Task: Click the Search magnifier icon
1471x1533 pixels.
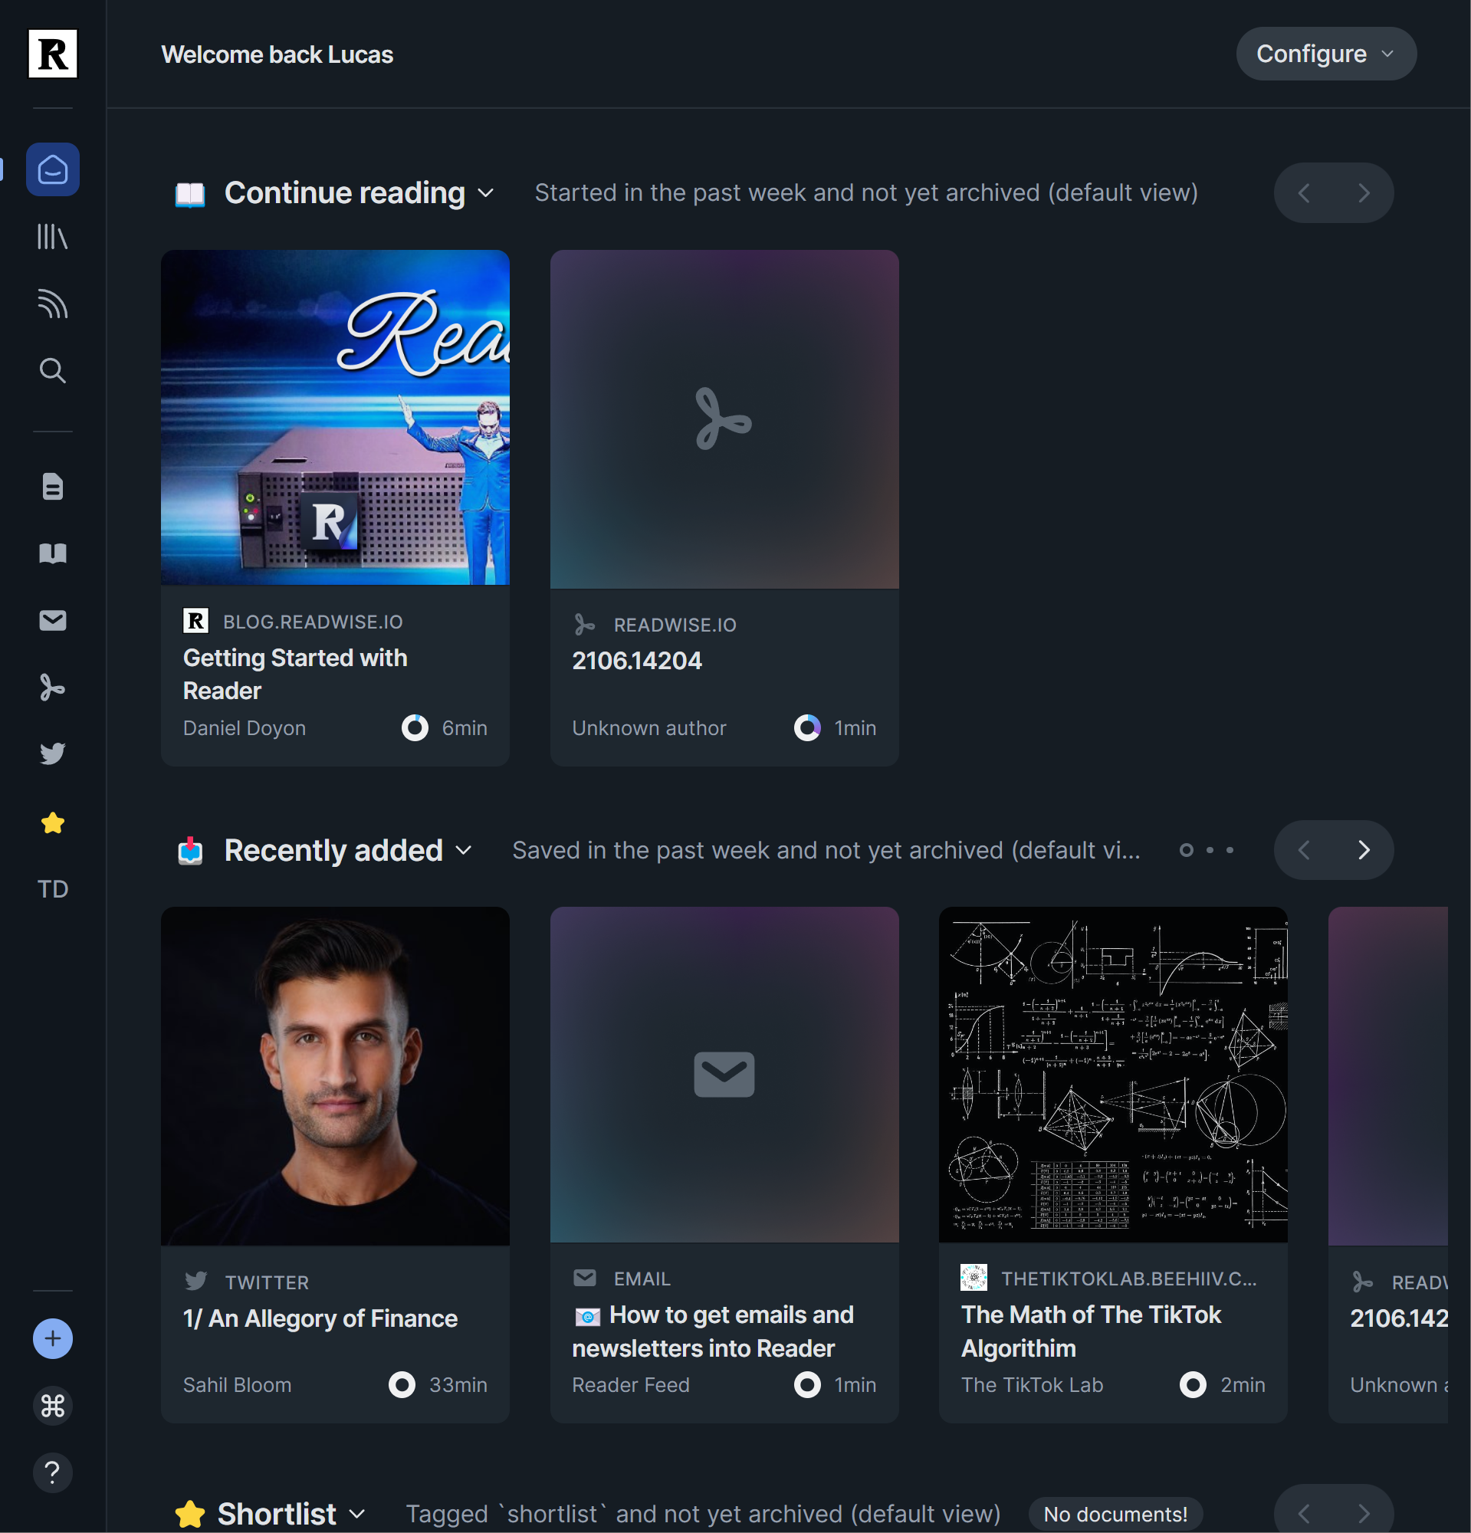Action: pyautogui.click(x=52, y=371)
